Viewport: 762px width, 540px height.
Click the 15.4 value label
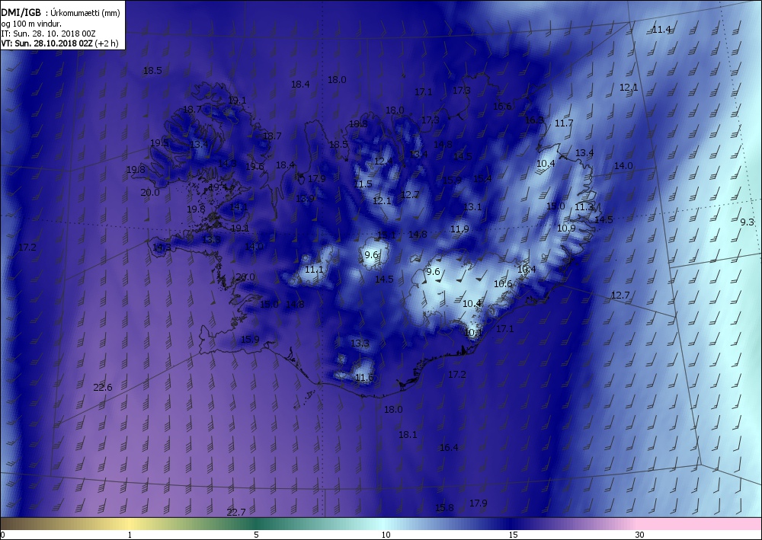(482, 179)
